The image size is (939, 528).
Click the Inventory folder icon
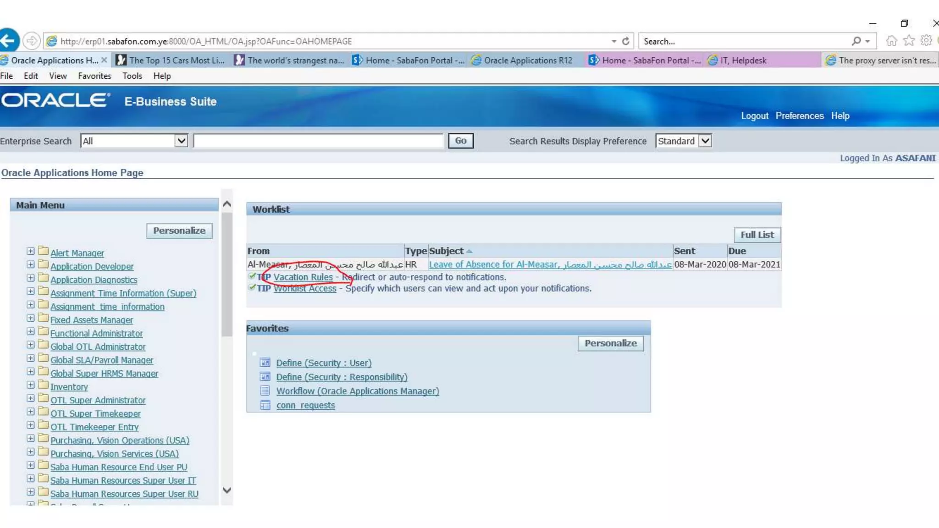[43, 385]
